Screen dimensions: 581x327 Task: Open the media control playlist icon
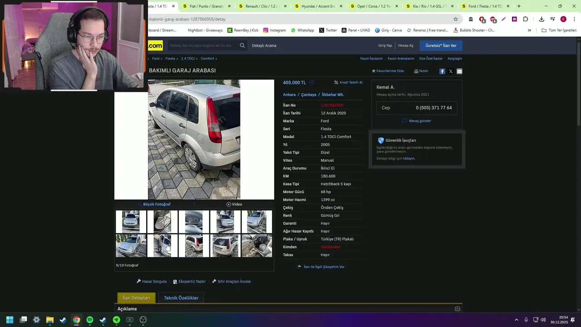click(x=552, y=19)
